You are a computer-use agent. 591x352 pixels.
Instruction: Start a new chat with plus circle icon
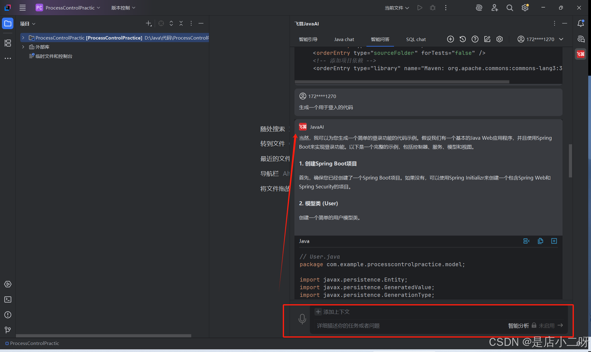tap(450, 39)
